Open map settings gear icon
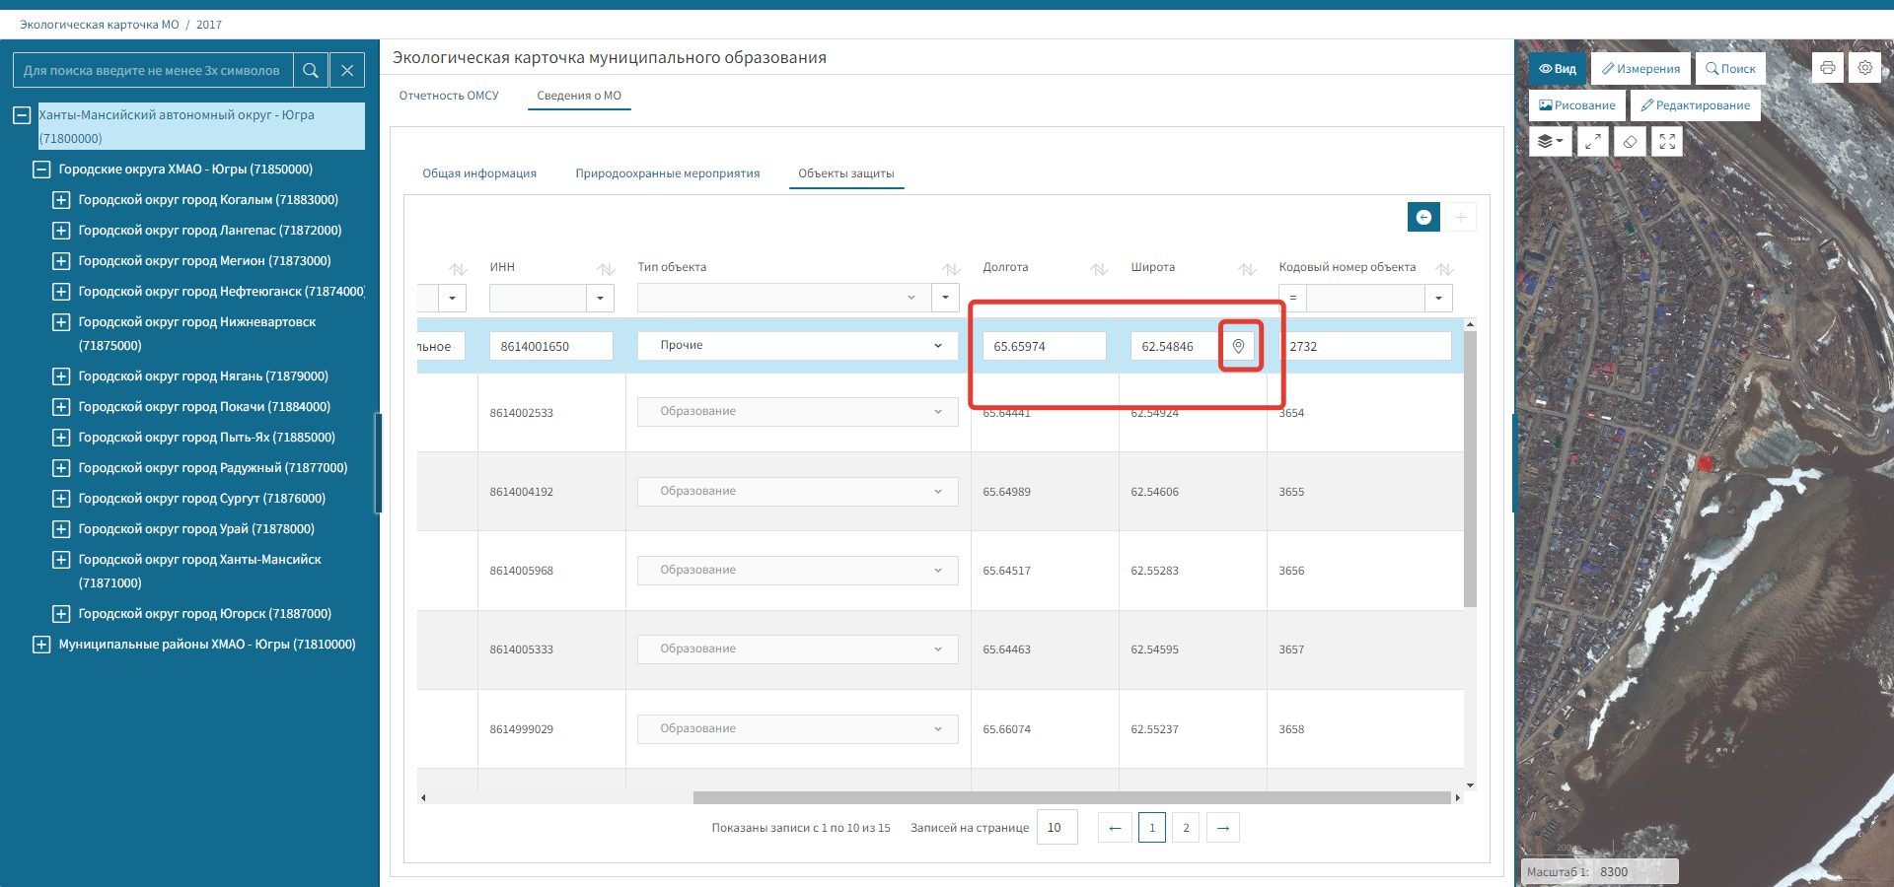Image resolution: width=1894 pixels, height=887 pixels. (x=1864, y=68)
